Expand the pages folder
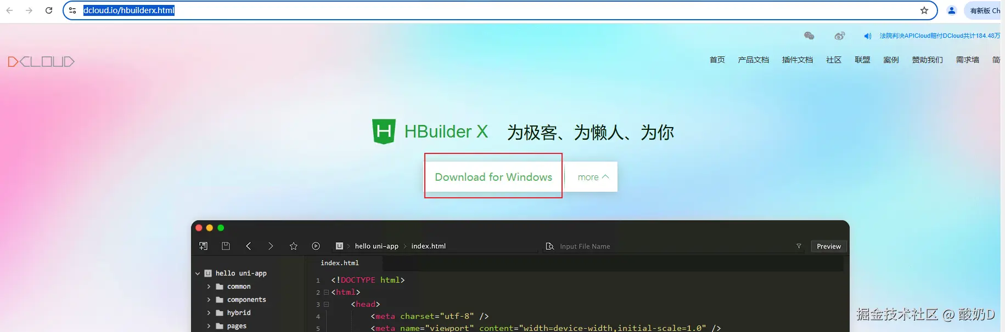 click(x=209, y=326)
